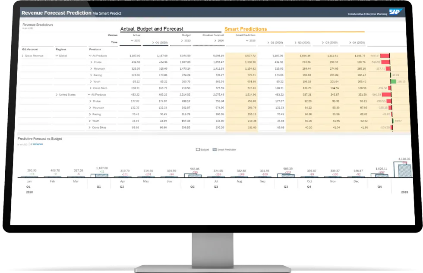Click the Feb chart value 408.70
This screenshot has width=423, height=273.
coord(55,171)
